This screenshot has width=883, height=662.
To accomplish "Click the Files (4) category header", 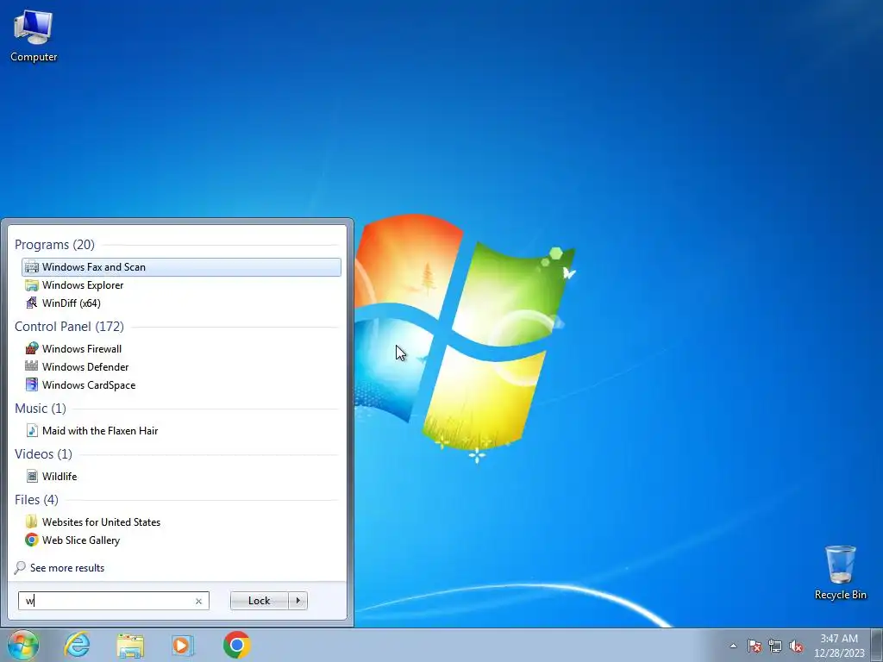I will pos(36,499).
